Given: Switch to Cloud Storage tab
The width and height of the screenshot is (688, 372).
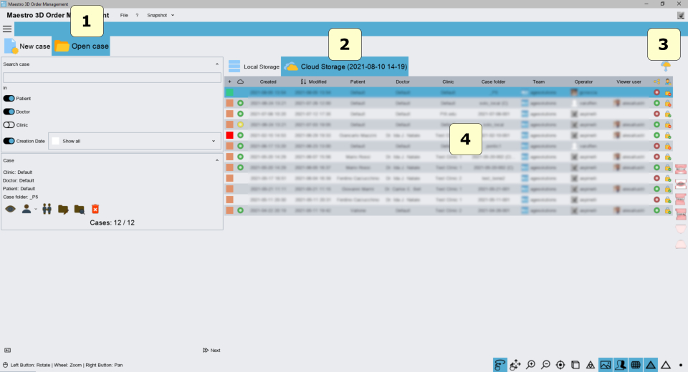Looking at the screenshot, I should [x=345, y=67].
